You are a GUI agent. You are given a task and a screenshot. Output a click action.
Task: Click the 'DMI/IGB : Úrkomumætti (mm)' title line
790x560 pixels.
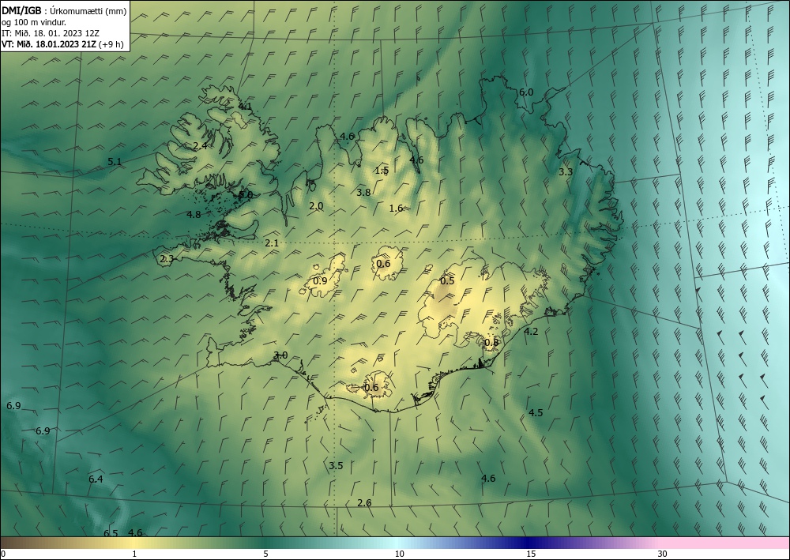pos(64,11)
